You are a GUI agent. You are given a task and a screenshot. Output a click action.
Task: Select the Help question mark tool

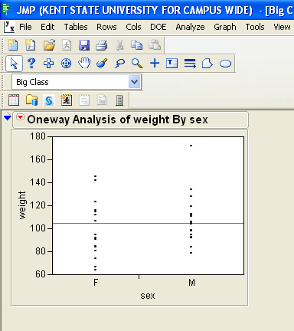pos(31,63)
